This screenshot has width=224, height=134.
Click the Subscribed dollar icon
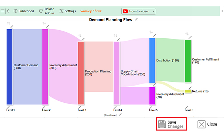(x=16, y=11)
